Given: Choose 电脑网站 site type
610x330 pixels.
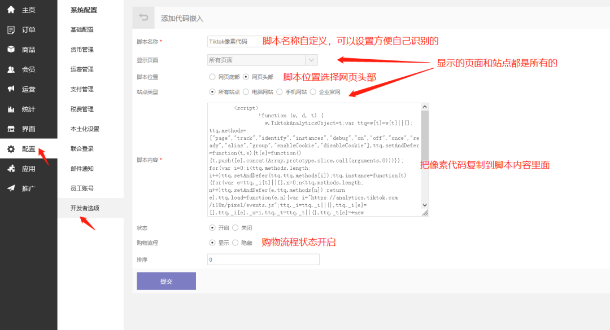Looking at the screenshot, I should (246, 92).
